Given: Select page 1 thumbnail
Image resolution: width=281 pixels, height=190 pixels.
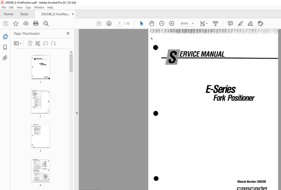Looking at the screenshot, I should pyautogui.click(x=40, y=67).
